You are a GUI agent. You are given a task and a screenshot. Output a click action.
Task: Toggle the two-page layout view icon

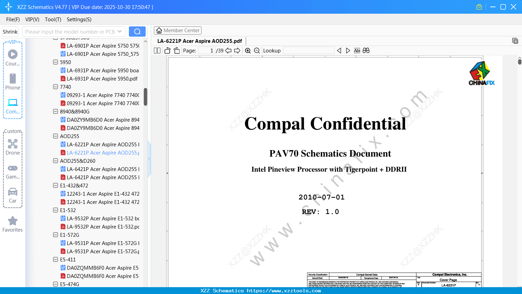(157, 51)
